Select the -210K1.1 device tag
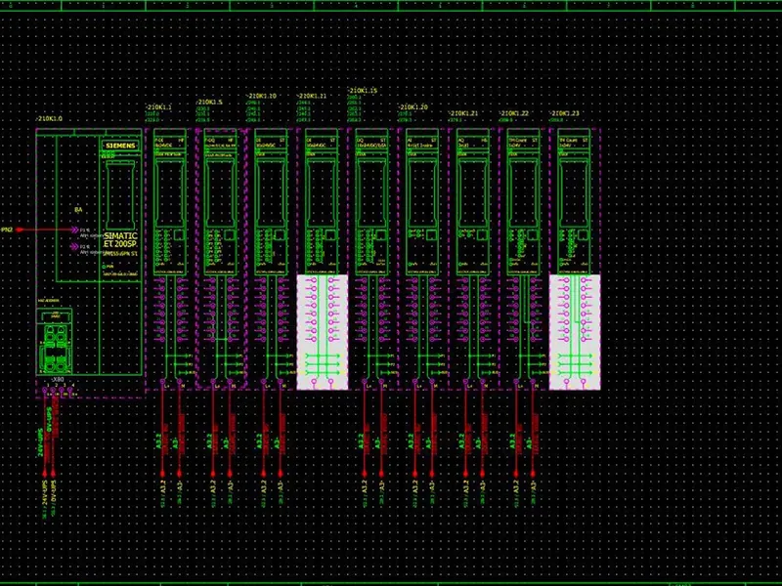 click(158, 107)
